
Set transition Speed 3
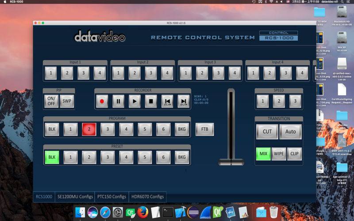tap(295, 101)
